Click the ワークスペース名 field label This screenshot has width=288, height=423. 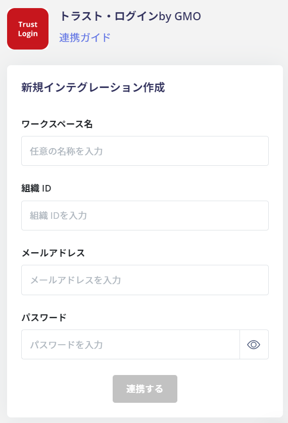pos(57,124)
